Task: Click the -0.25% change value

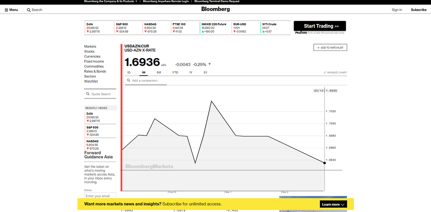Action: (x=200, y=64)
